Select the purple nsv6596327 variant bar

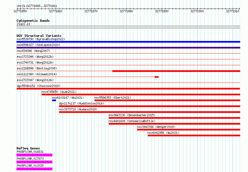coord(128,48)
